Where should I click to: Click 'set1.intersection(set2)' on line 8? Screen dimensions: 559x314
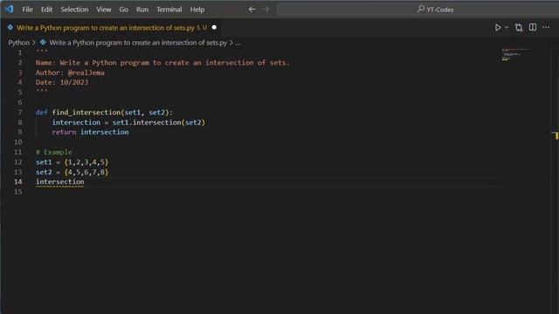tap(159, 122)
